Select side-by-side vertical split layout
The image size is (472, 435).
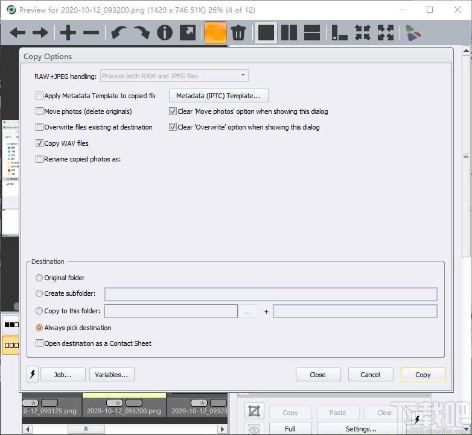(289, 33)
